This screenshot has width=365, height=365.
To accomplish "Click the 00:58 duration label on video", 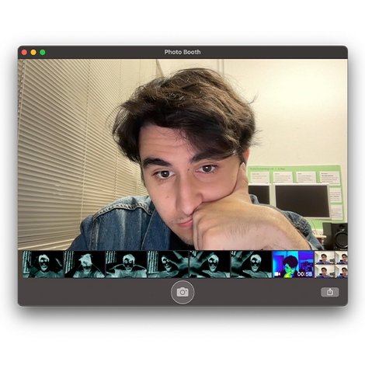I will 304,273.
